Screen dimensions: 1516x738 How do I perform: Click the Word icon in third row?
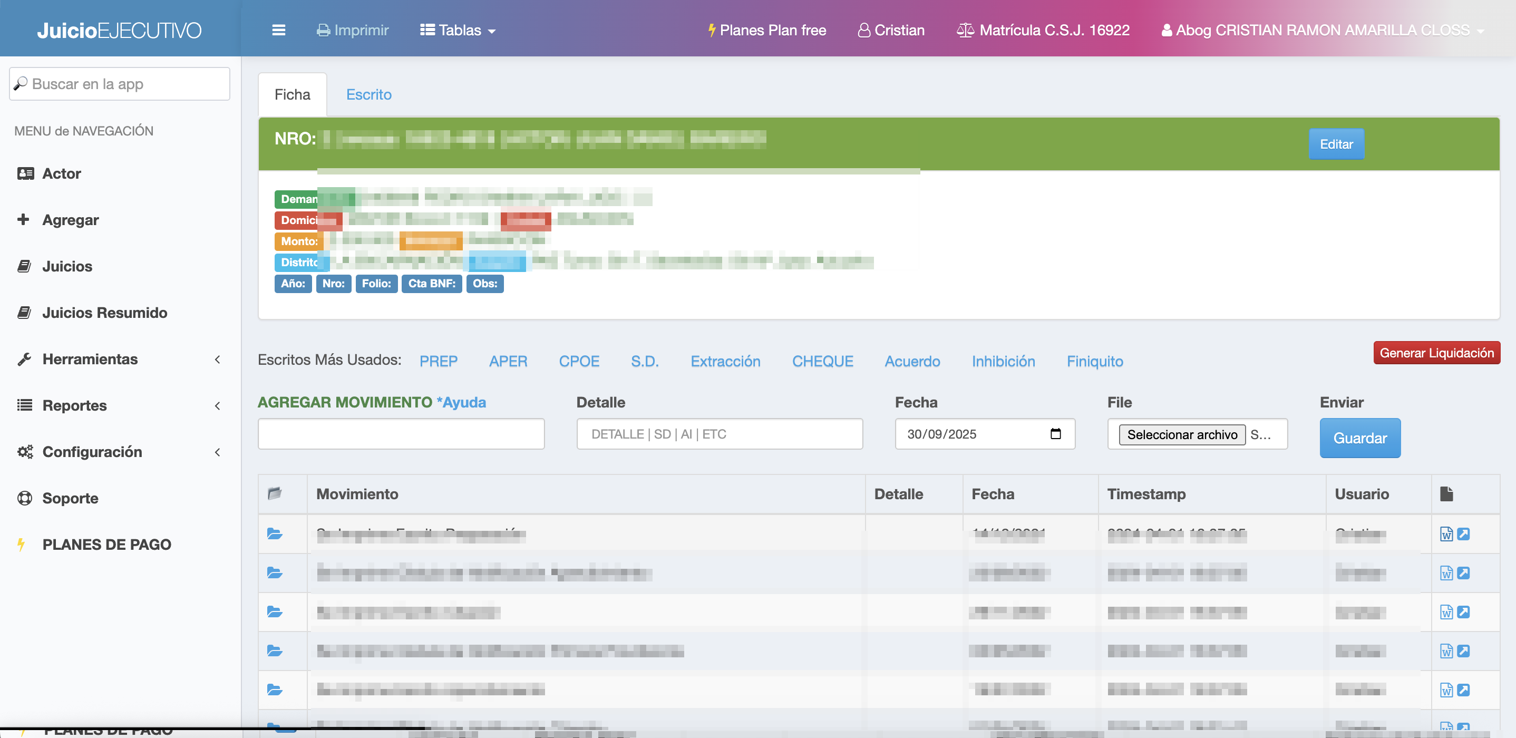[1446, 612]
